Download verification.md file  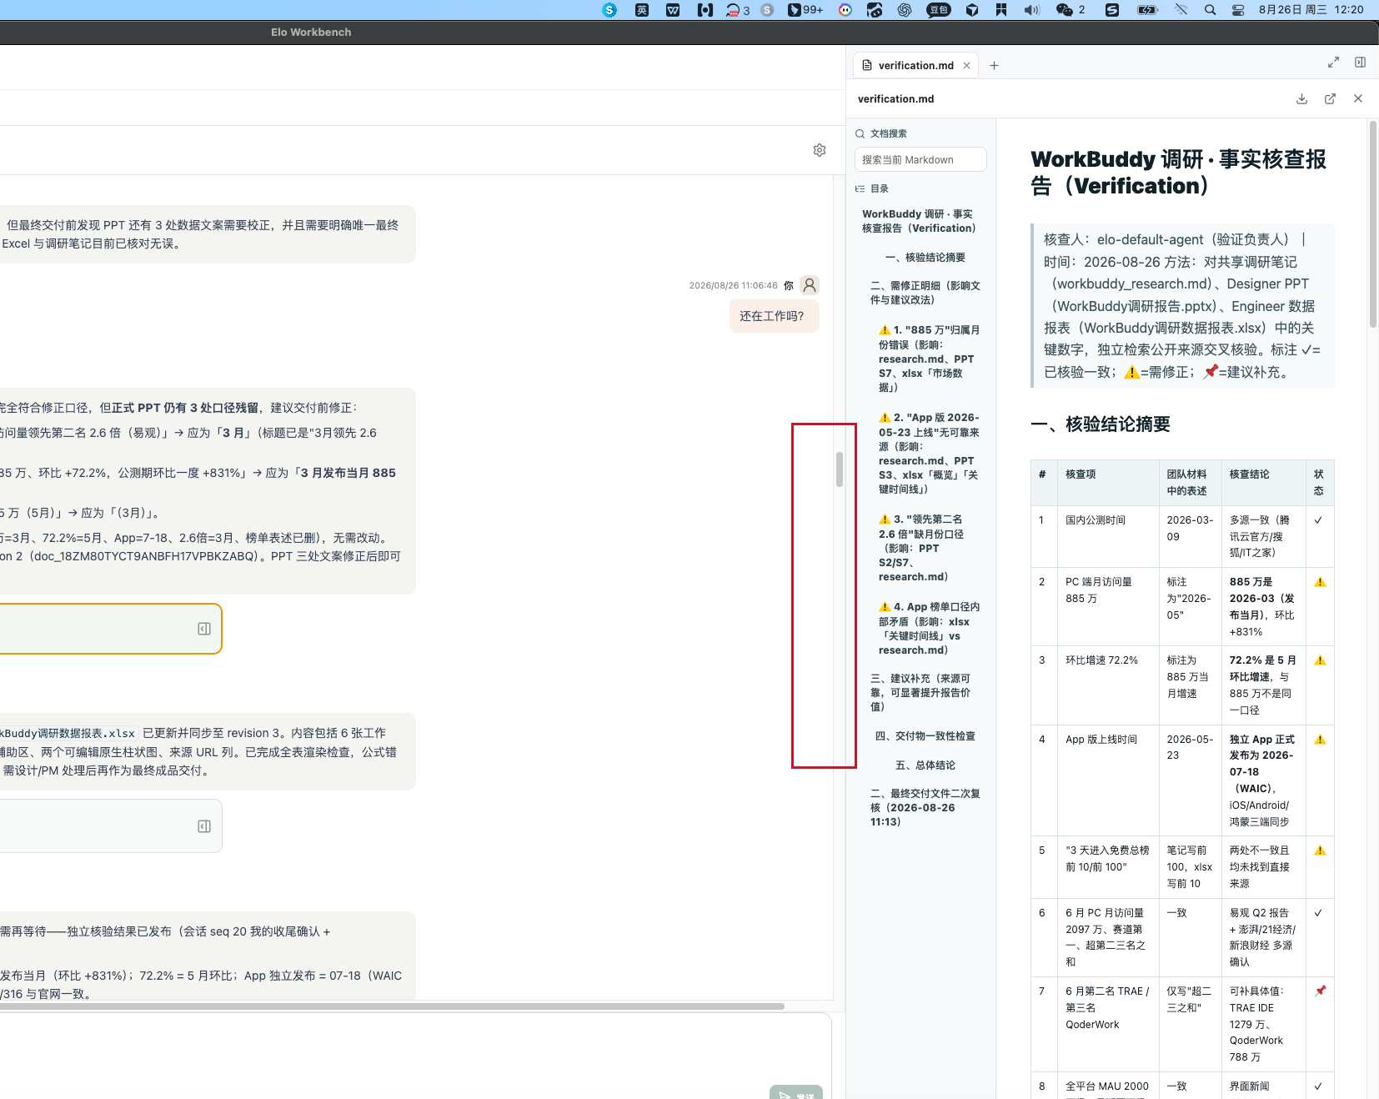(x=1301, y=98)
